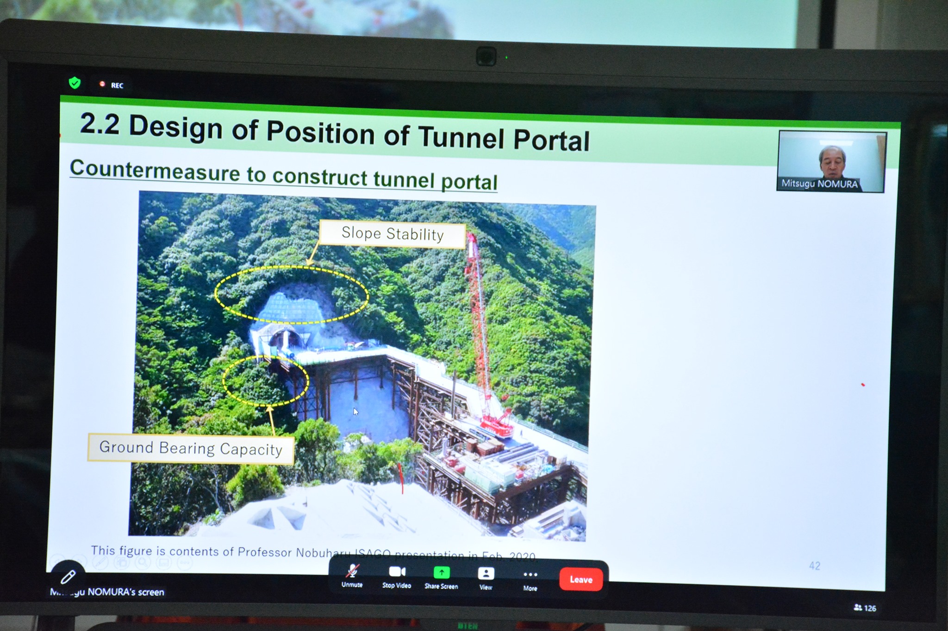Select Mitsugu NOMURA's video thumbnail
948x631 pixels.
click(x=831, y=161)
